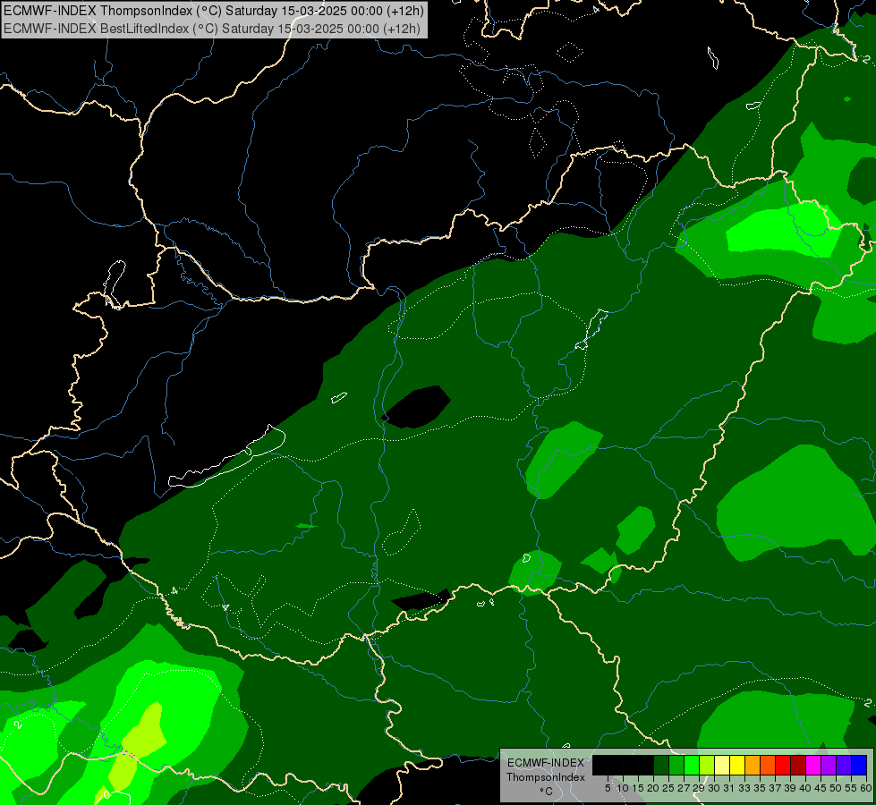Select the magenta 40-45 legend swatch
Viewport: 876px width, 805px height.
(x=813, y=765)
